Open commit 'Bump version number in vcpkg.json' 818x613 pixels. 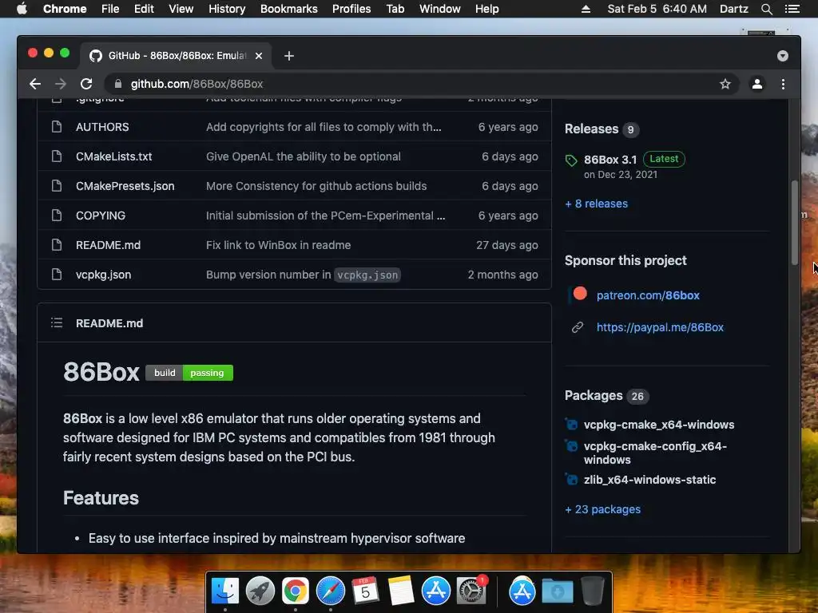[303, 275]
